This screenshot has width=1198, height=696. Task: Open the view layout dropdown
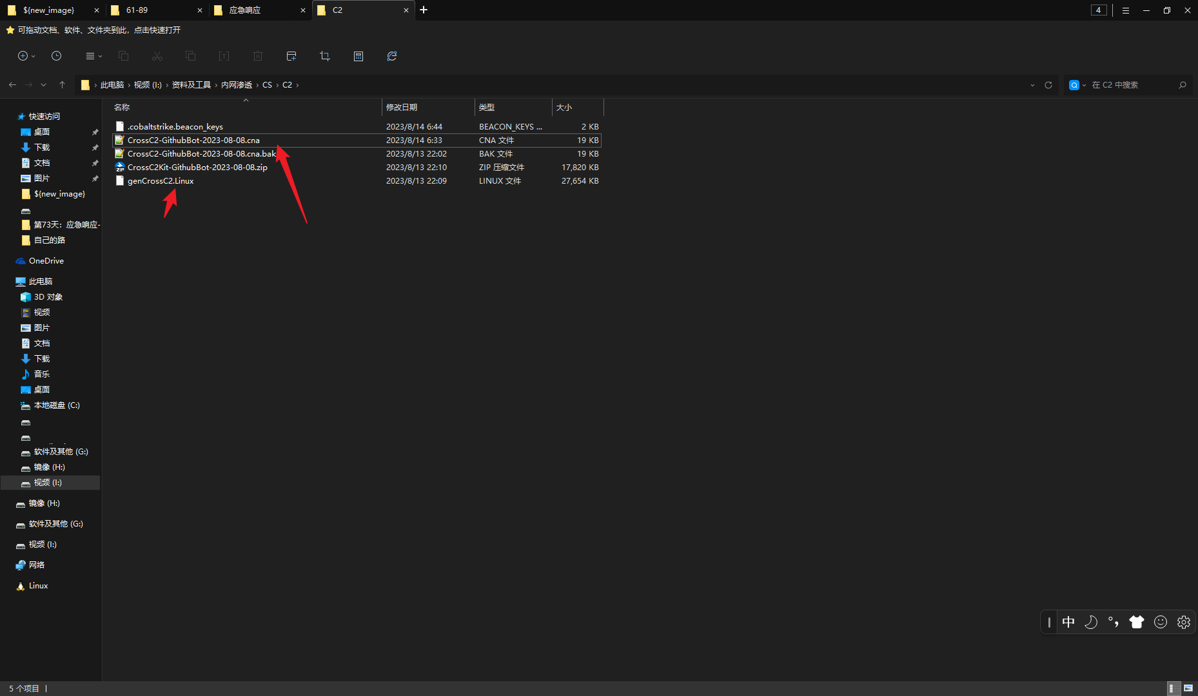point(93,56)
